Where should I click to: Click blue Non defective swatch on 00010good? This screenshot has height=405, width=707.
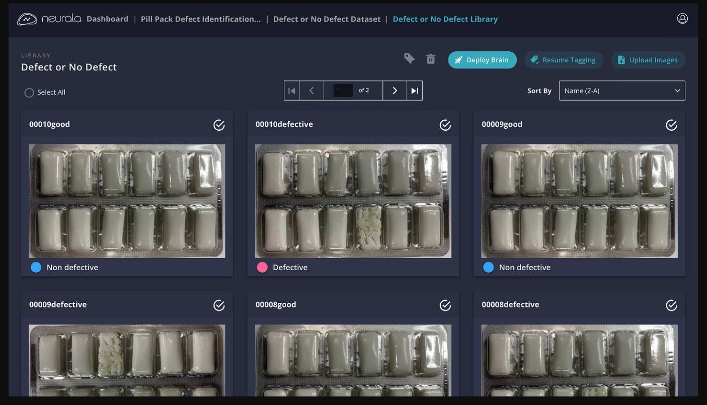tap(36, 267)
